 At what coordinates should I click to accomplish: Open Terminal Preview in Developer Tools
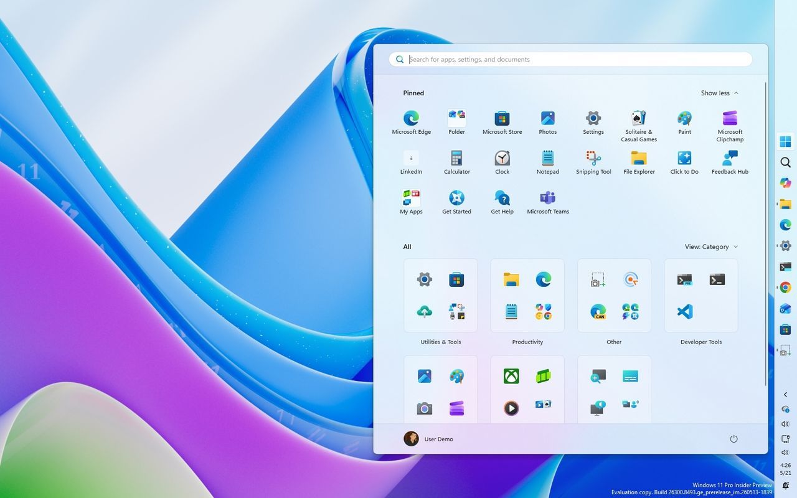pyautogui.click(x=684, y=280)
